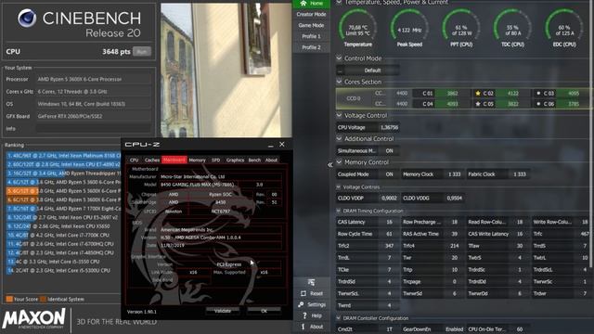594x334 pixels.
Task: Toggle Simultaneous Multithreading ON switch
Action: point(389,150)
